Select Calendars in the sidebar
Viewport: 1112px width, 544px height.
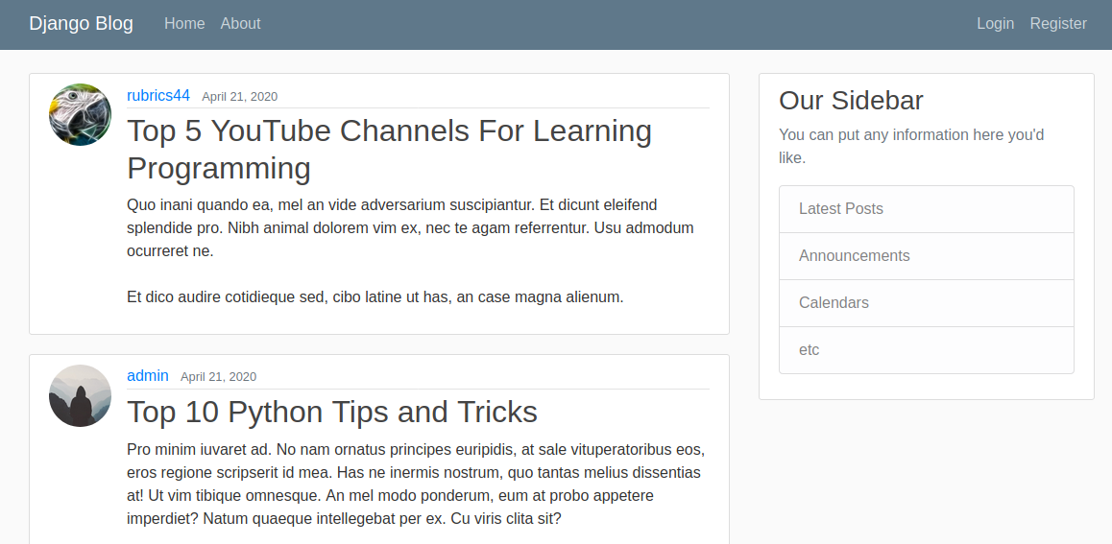tap(927, 302)
